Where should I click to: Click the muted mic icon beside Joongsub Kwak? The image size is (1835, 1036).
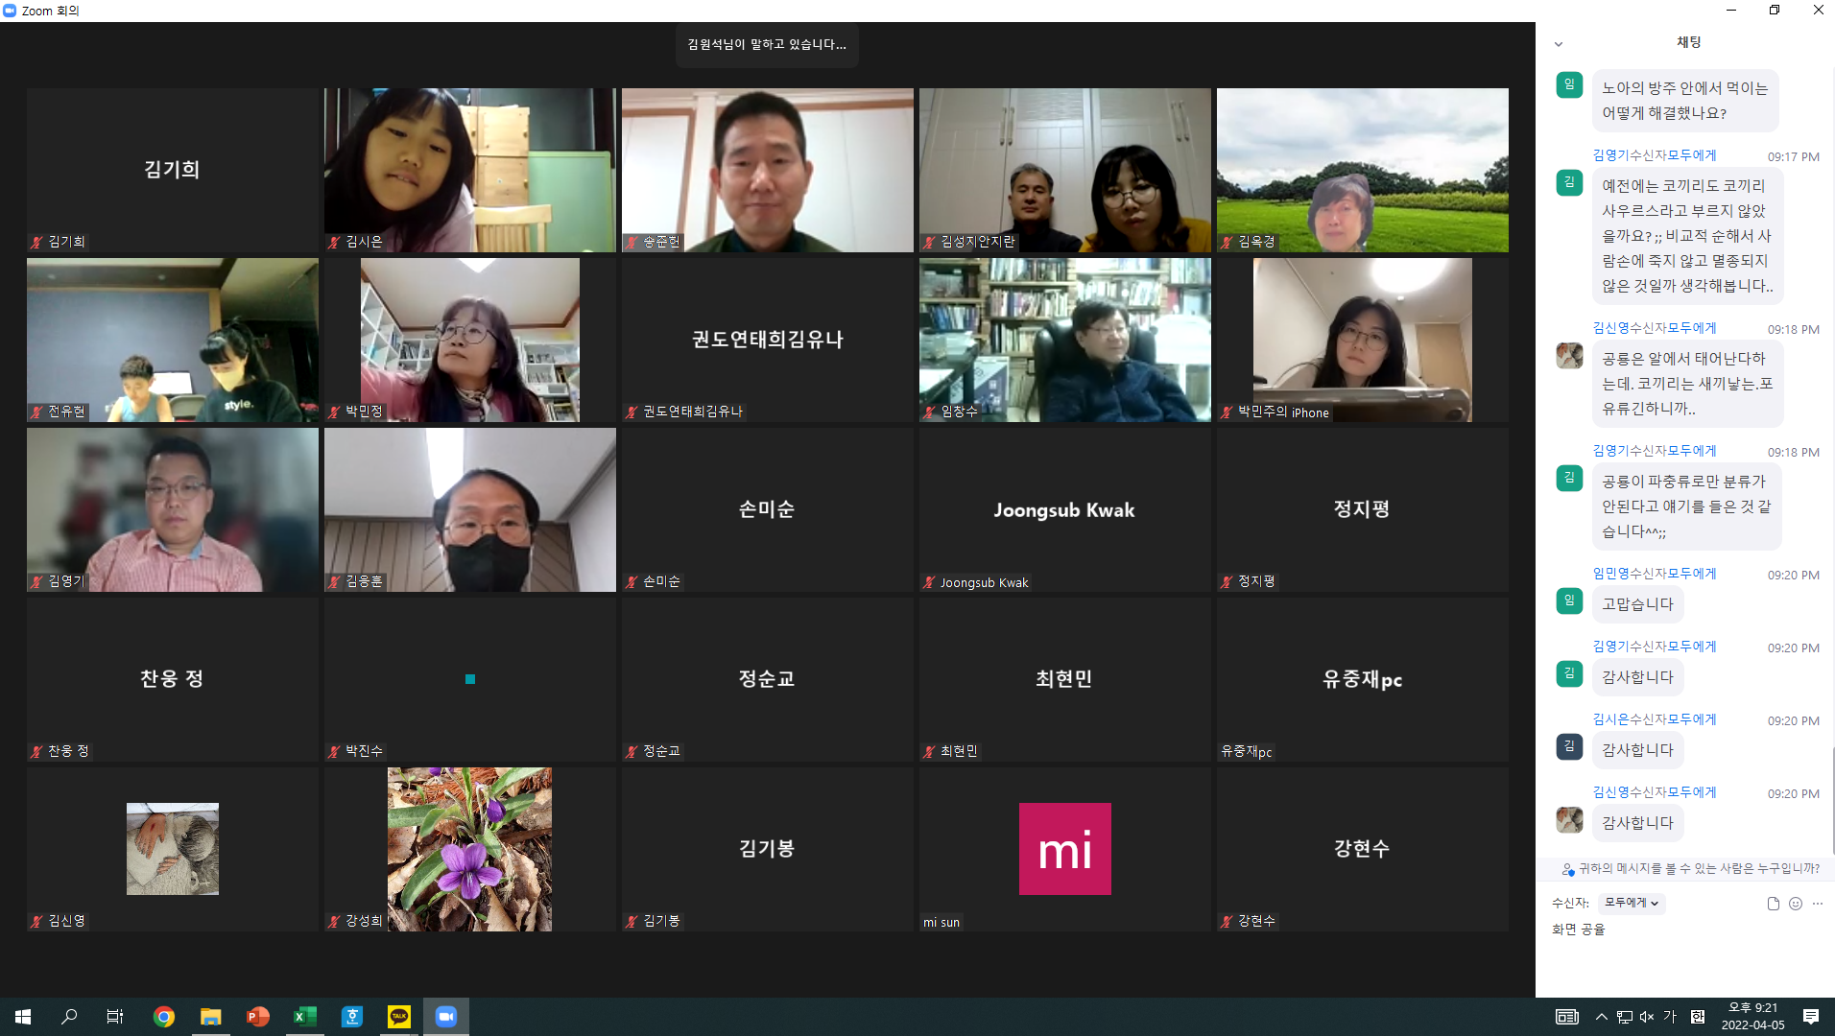[930, 582]
